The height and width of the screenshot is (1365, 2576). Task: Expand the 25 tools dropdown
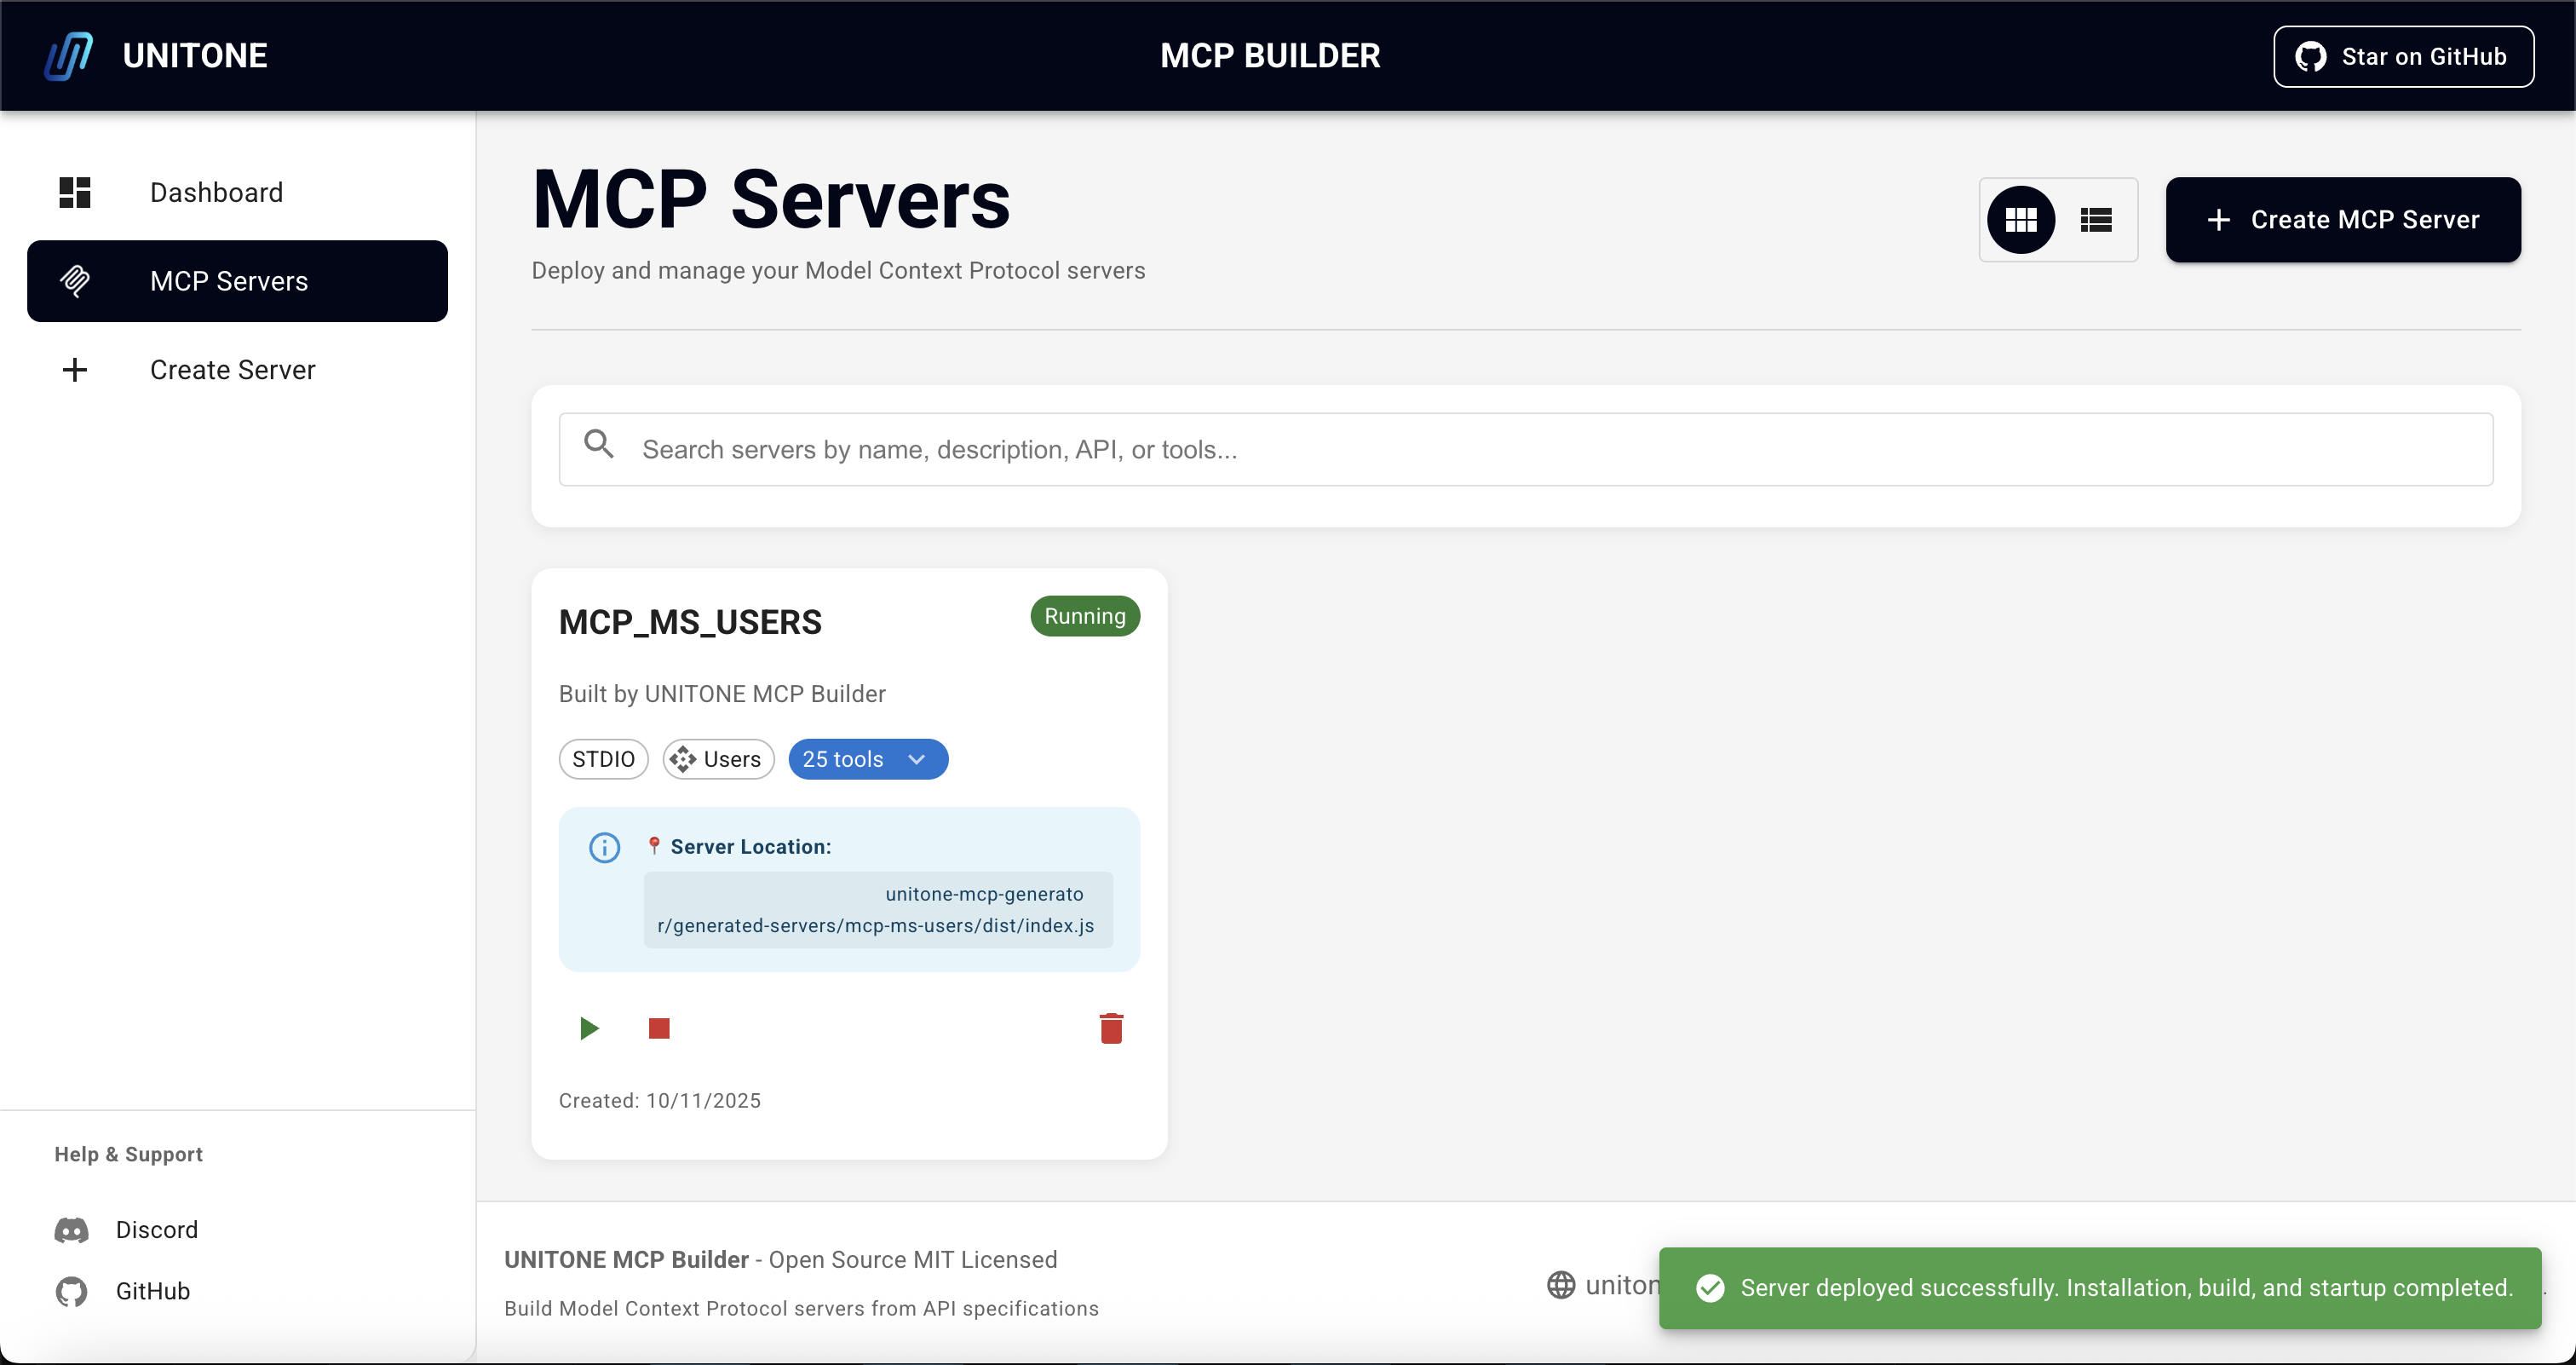(868, 759)
